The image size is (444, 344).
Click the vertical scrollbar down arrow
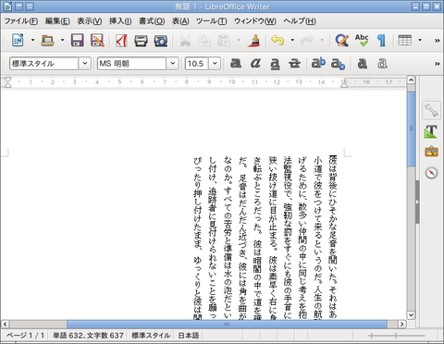click(411, 314)
